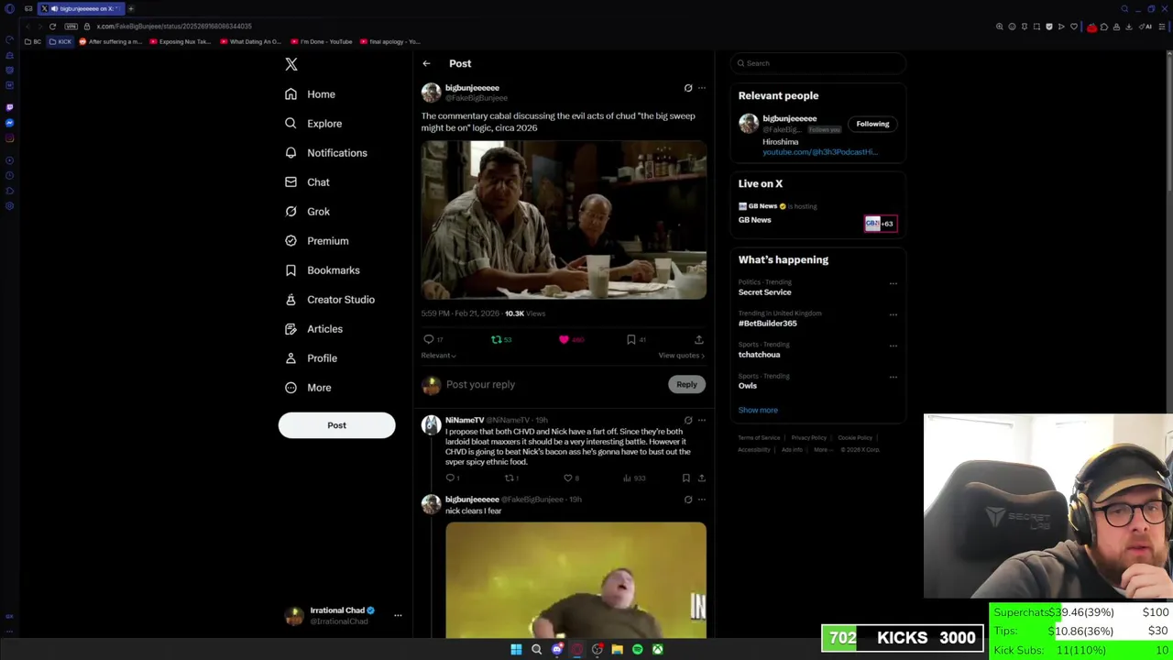The width and height of the screenshot is (1173, 660).
Task: Bookmark the NiNameTV comment
Action: (685, 478)
